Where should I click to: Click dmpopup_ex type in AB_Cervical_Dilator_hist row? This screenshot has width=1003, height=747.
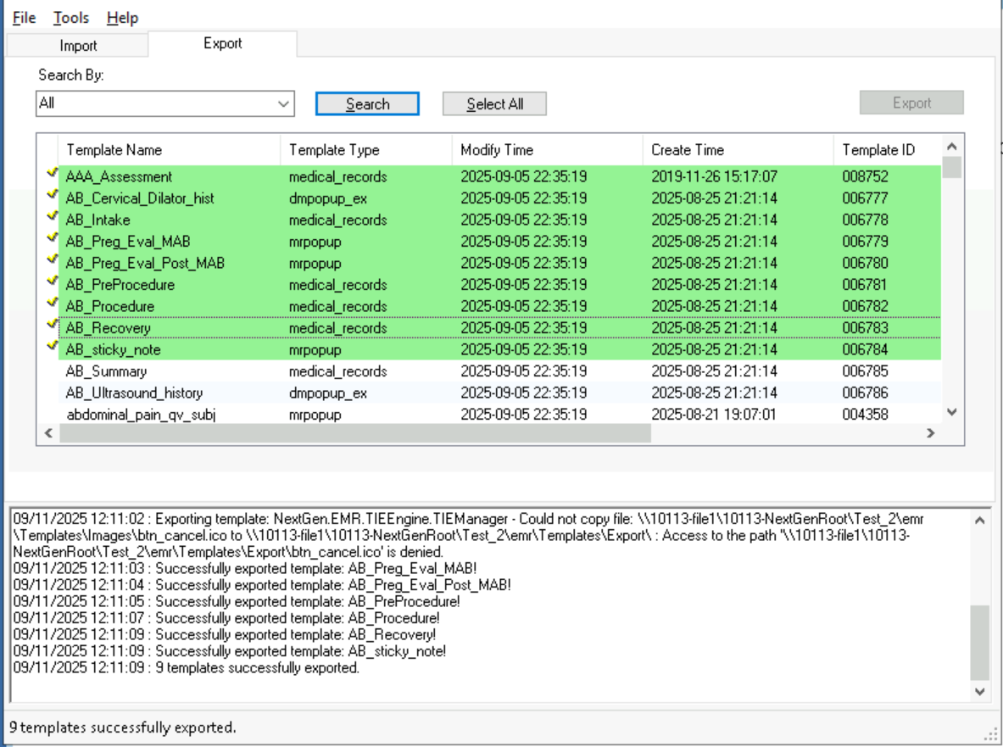pyautogui.click(x=327, y=198)
